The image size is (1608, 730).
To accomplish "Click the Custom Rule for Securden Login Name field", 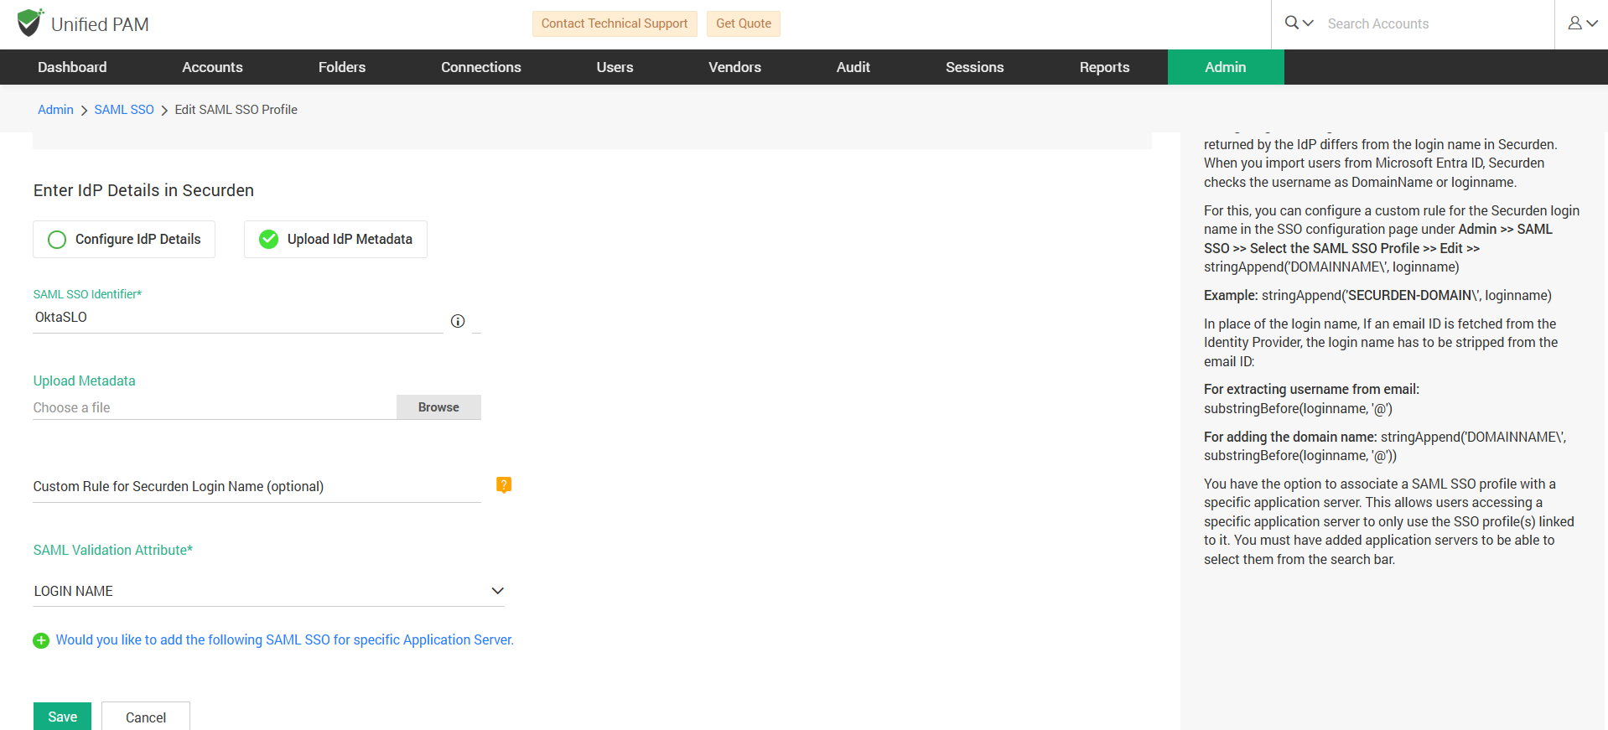I will (257, 487).
